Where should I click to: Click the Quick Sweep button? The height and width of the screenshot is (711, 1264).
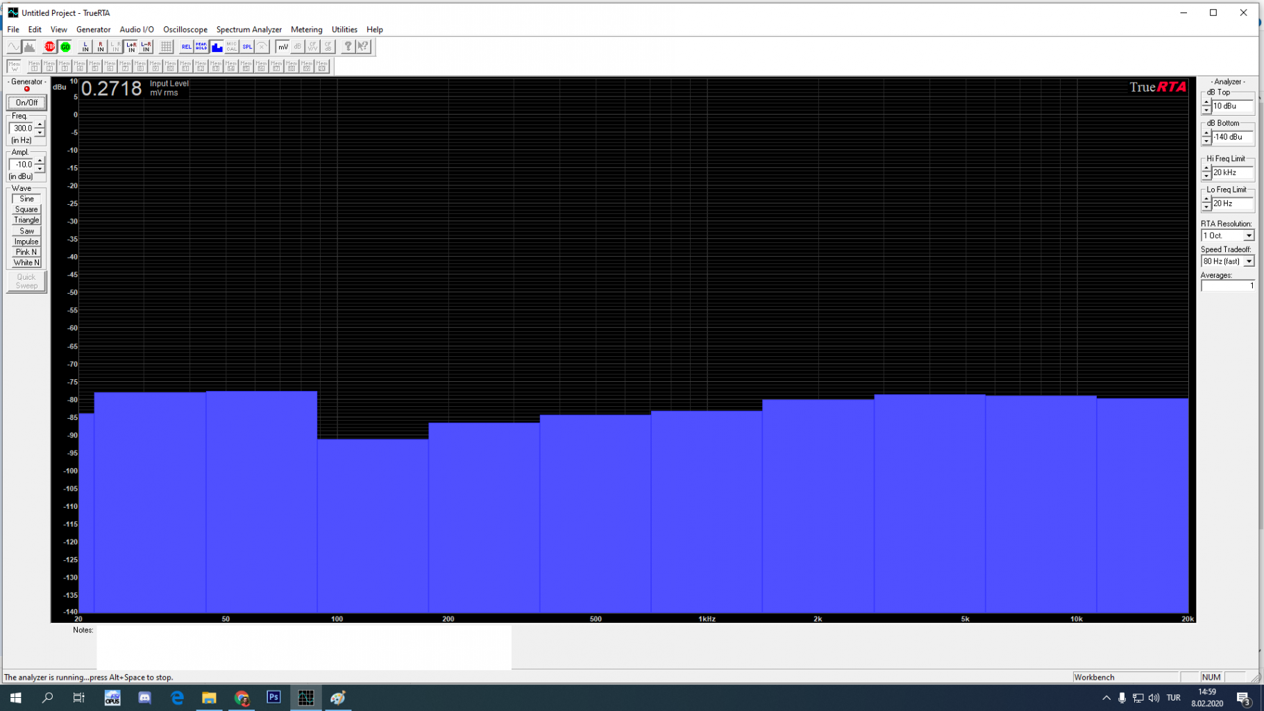(26, 281)
